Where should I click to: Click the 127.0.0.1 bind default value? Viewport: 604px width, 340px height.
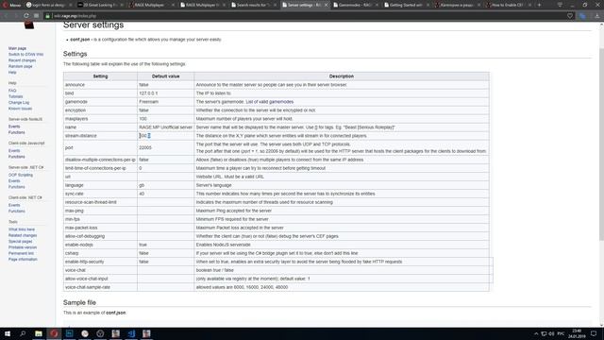pyautogui.click(x=148, y=93)
